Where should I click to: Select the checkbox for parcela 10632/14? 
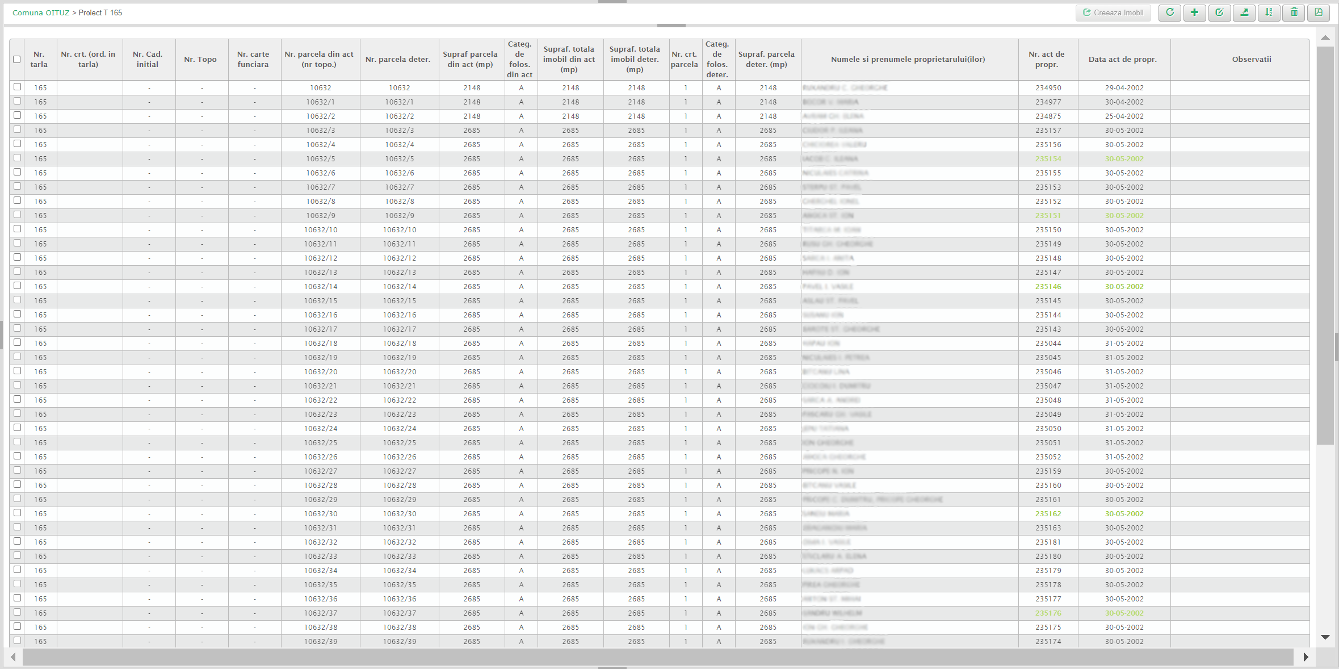click(18, 286)
